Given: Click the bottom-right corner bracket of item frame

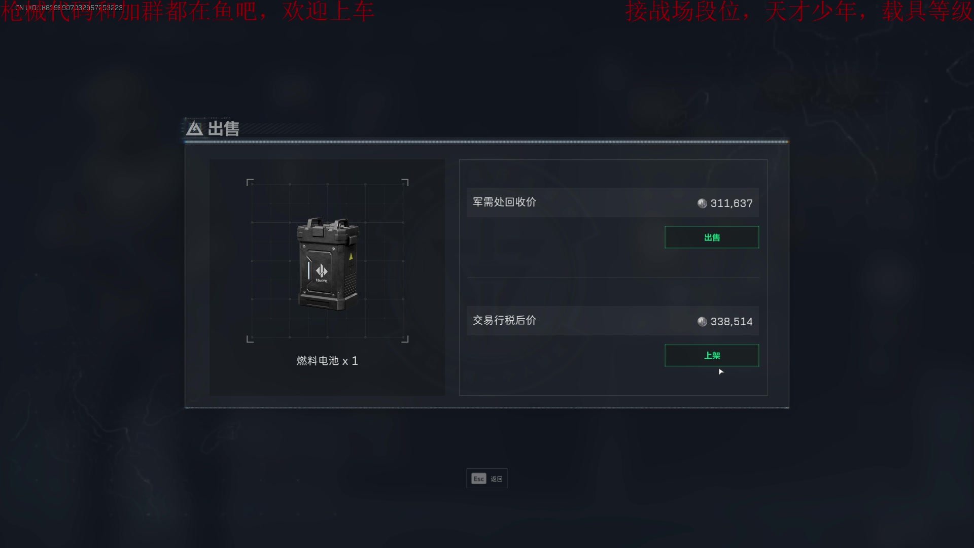Looking at the screenshot, I should [405, 339].
